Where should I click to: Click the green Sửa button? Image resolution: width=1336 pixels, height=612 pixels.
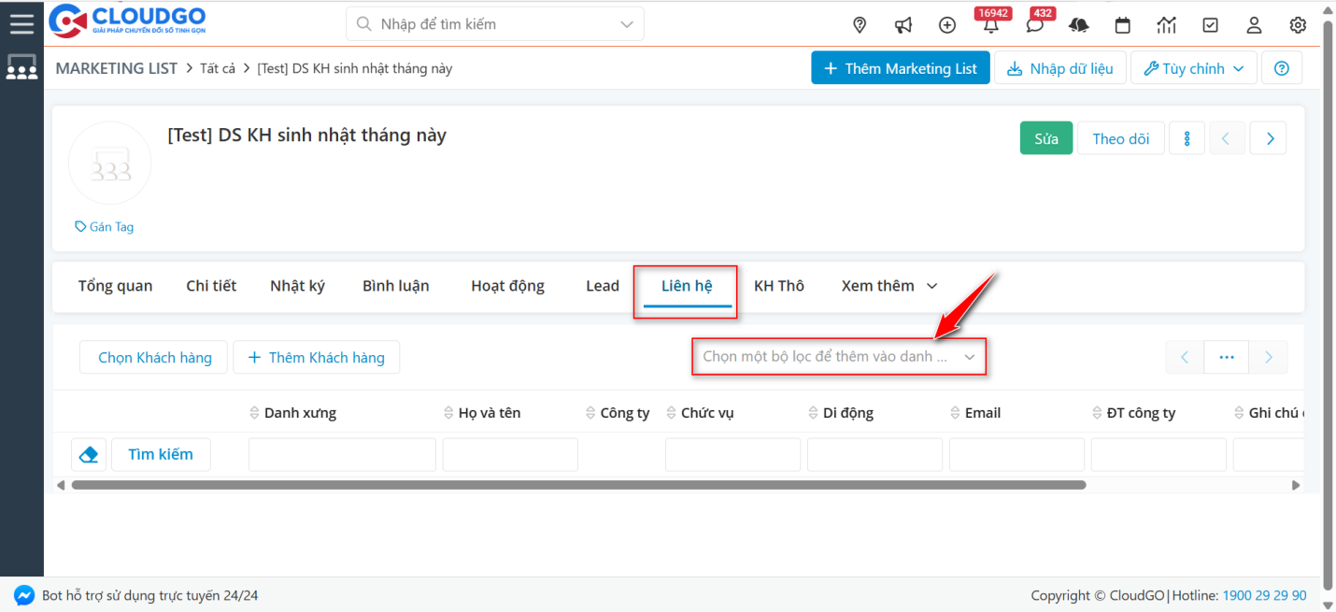click(1045, 138)
